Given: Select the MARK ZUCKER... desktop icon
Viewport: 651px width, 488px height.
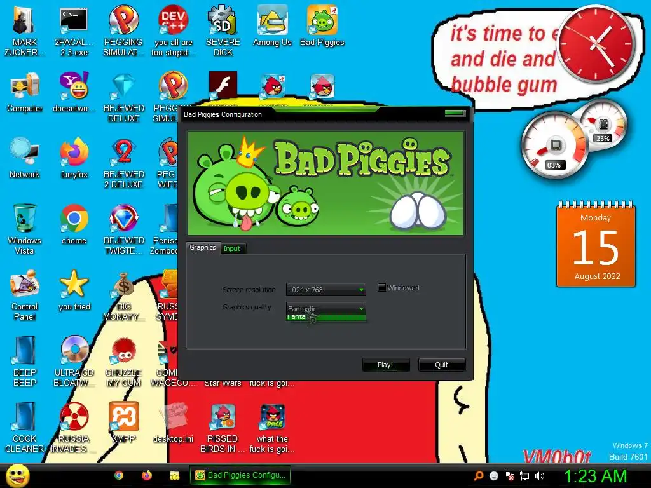Looking at the screenshot, I should (x=24, y=31).
